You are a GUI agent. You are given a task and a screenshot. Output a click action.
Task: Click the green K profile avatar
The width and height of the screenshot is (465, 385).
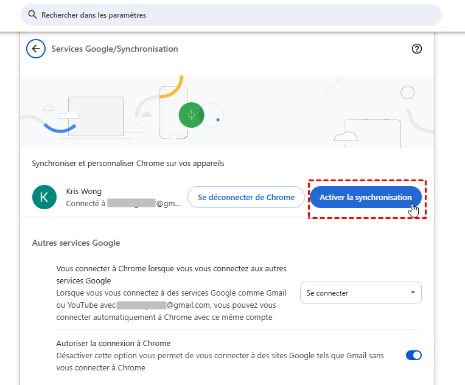(44, 197)
